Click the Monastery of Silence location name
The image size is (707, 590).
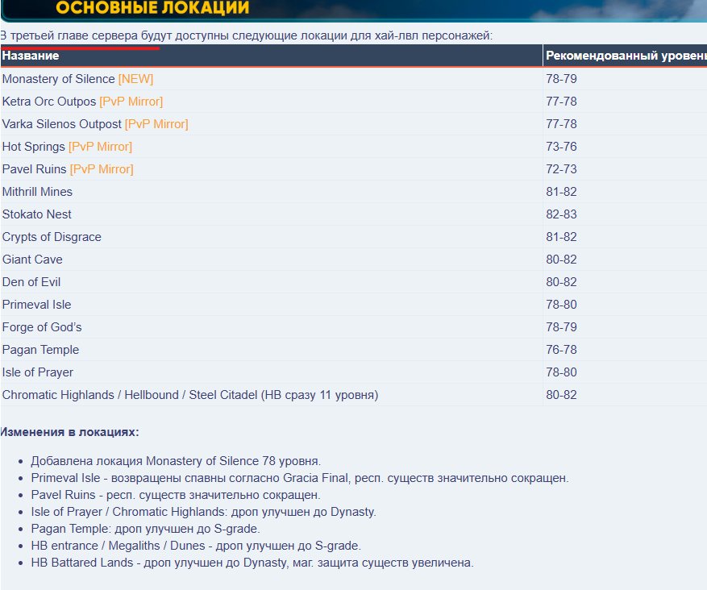click(58, 79)
